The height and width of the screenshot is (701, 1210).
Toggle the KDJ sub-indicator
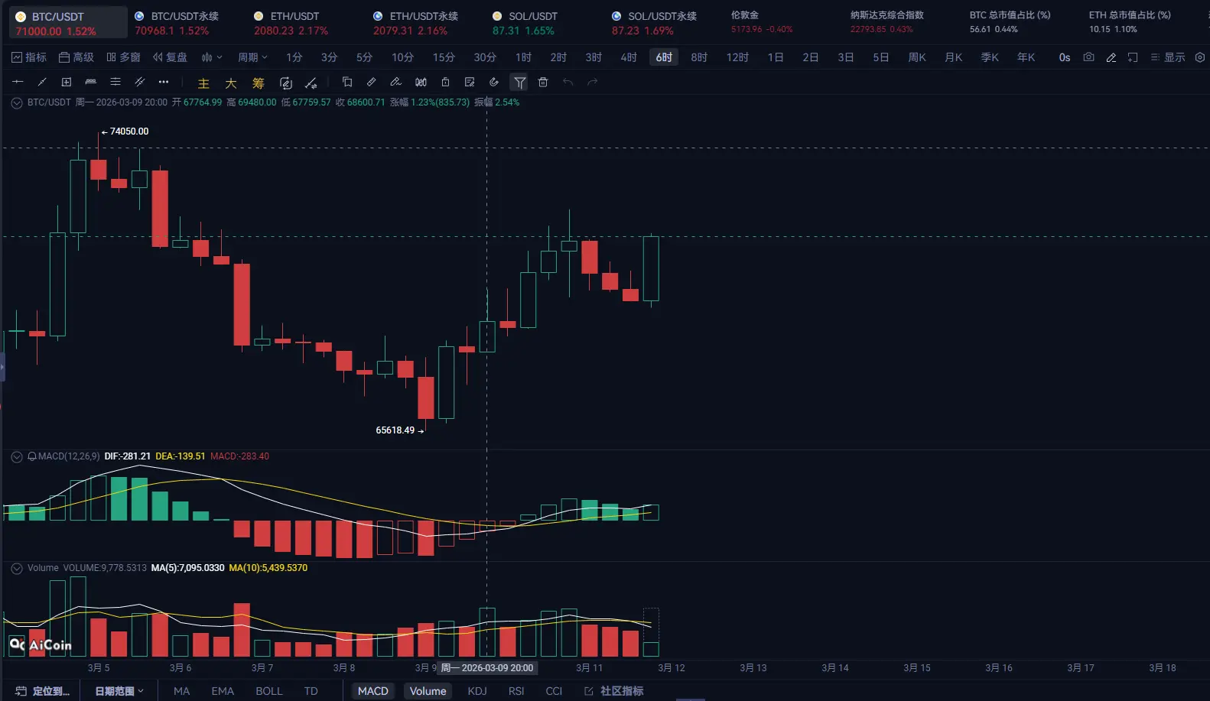pyautogui.click(x=477, y=691)
